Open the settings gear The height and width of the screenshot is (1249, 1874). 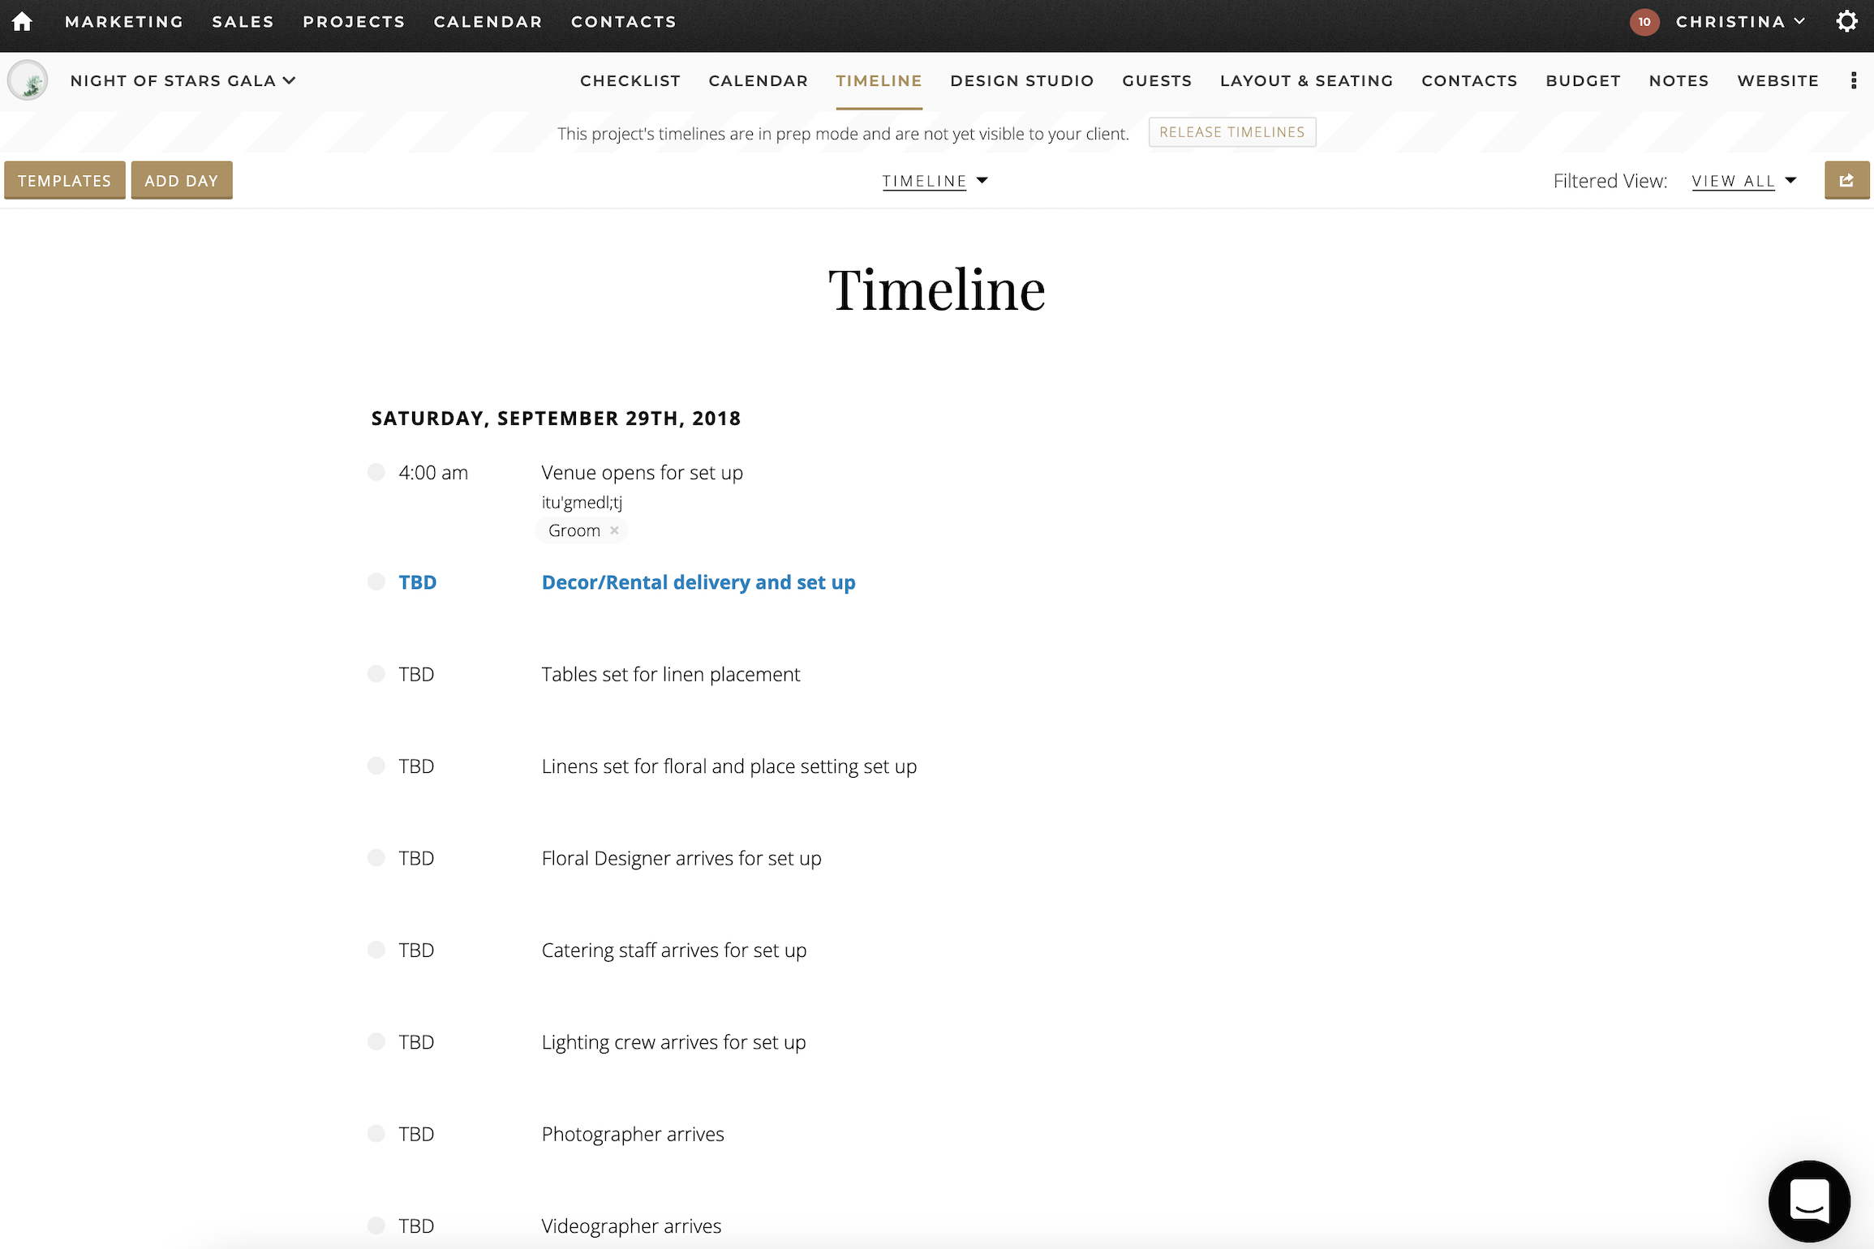[1847, 22]
